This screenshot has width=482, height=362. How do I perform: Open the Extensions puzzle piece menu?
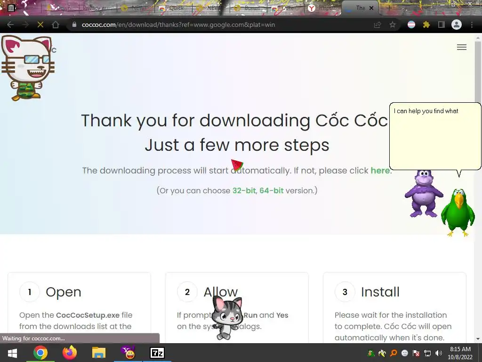pyautogui.click(x=426, y=25)
